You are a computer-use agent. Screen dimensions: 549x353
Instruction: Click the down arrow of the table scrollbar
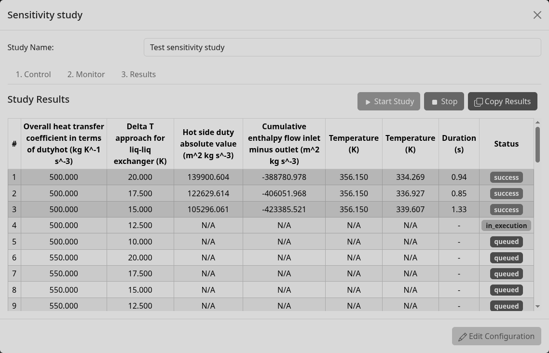pyautogui.click(x=538, y=305)
